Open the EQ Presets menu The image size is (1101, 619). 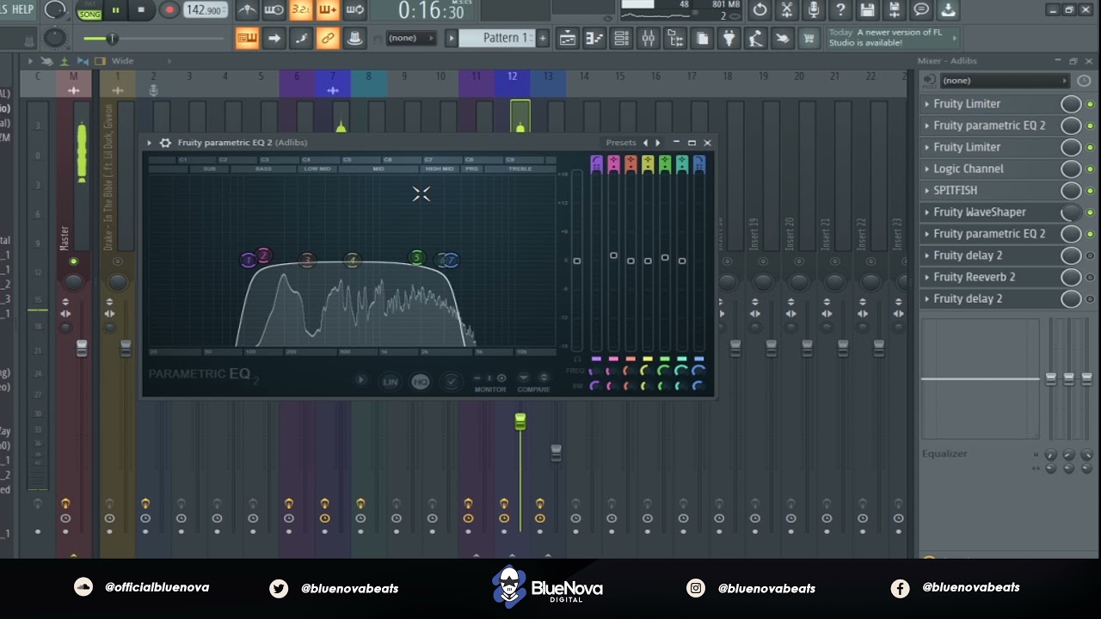(x=620, y=143)
